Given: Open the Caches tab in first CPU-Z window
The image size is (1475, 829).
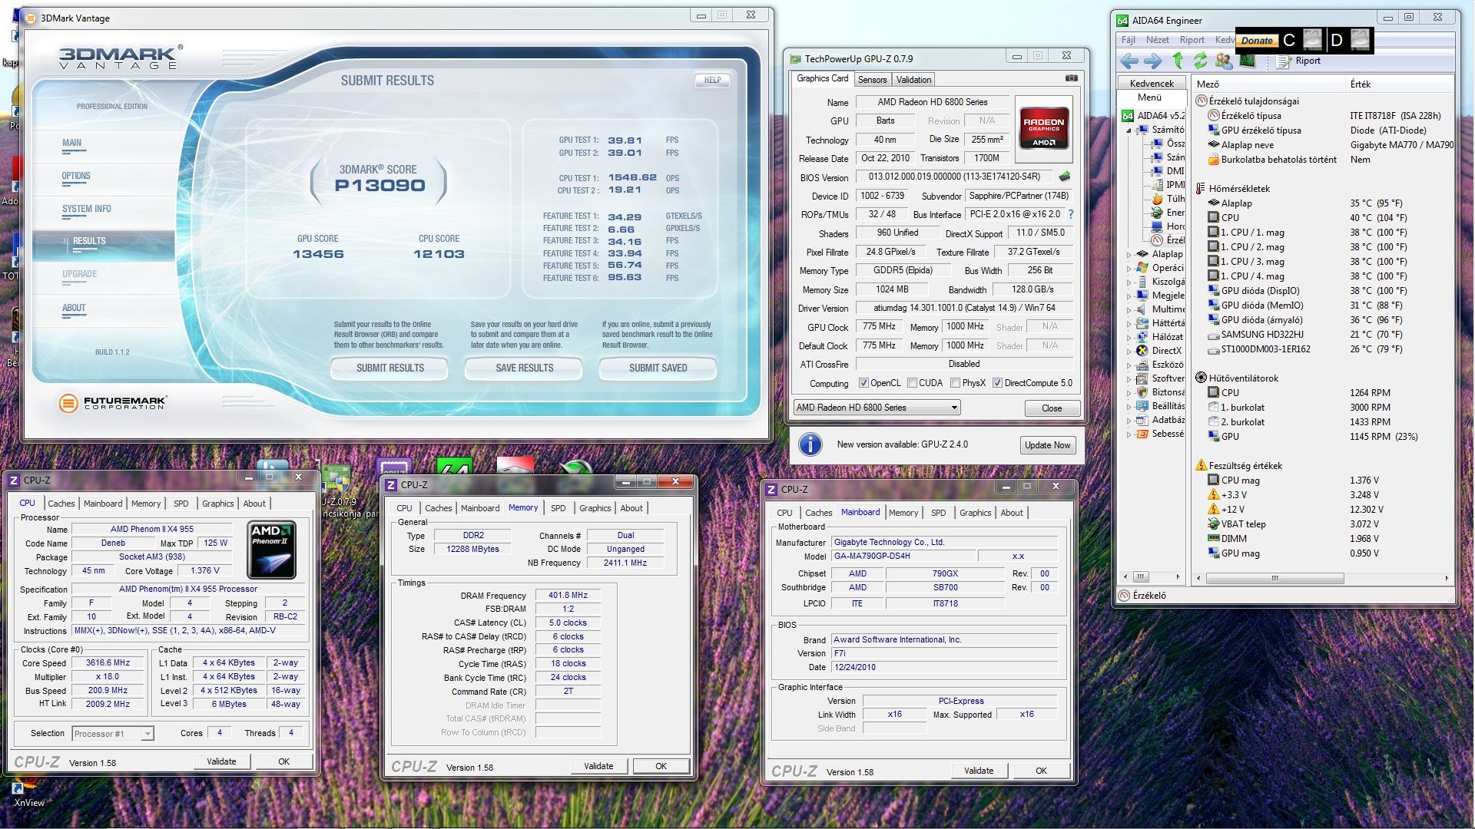Looking at the screenshot, I should [61, 504].
